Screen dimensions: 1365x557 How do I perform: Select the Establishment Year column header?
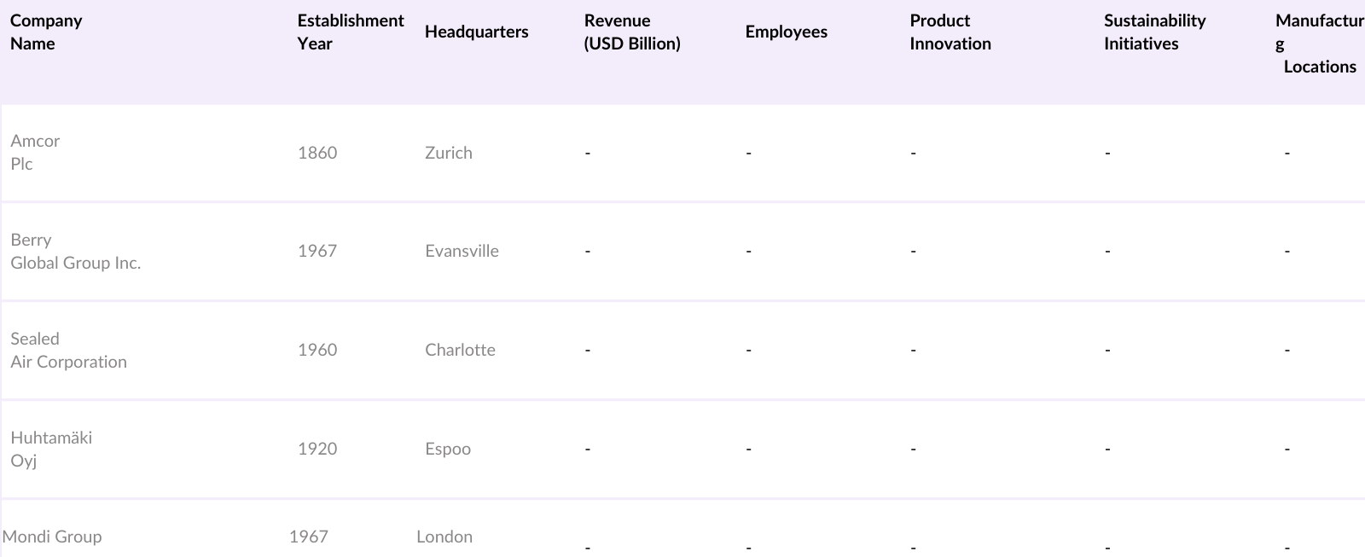point(350,32)
